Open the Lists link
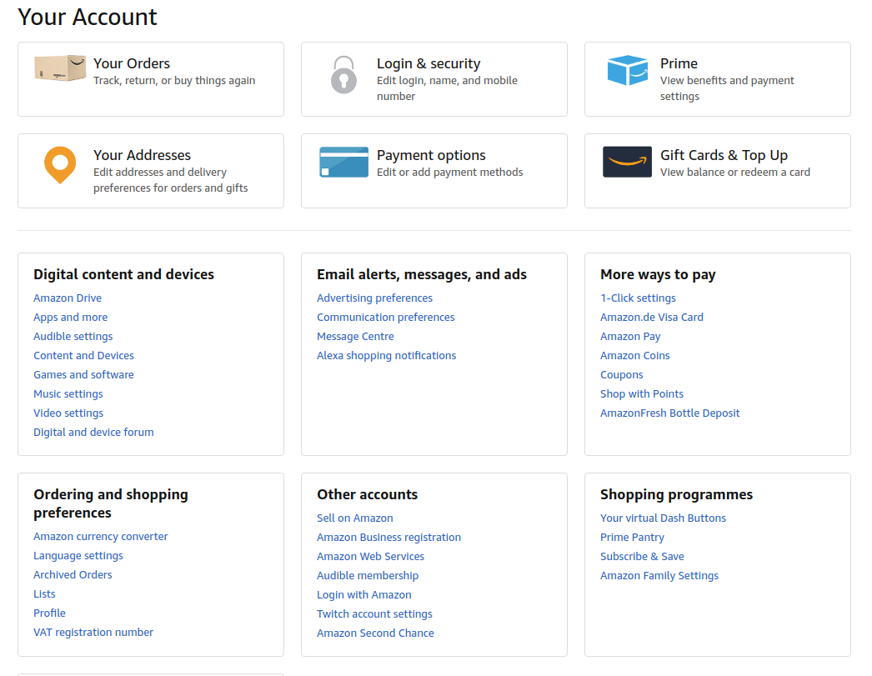The width and height of the screenshot is (872, 676). (44, 594)
